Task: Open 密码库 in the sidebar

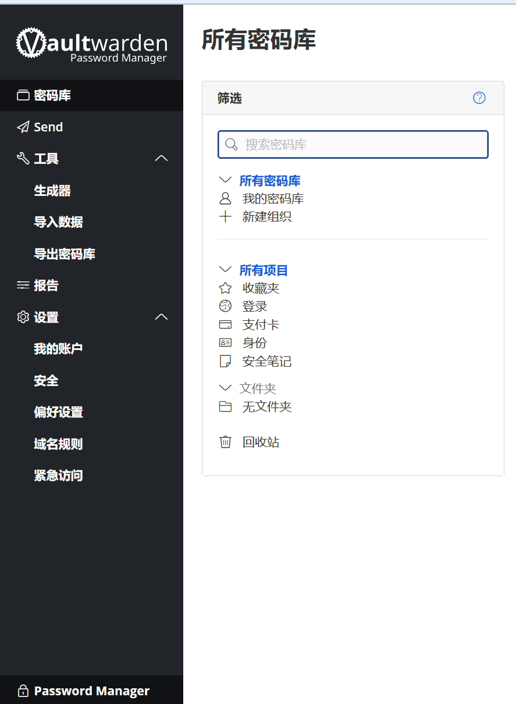Action: coord(91,95)
